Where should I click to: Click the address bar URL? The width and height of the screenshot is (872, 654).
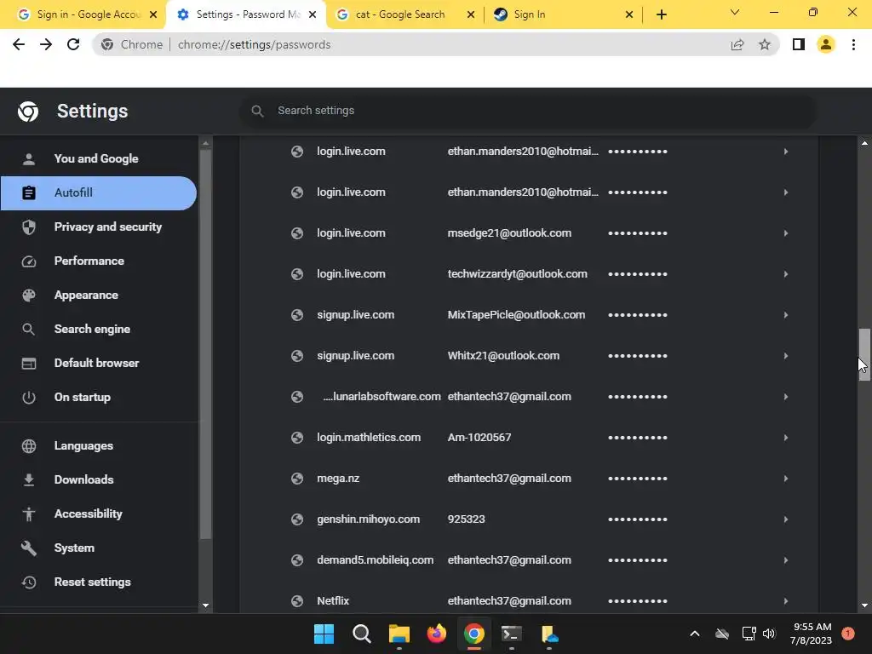(x=254, y=44)
